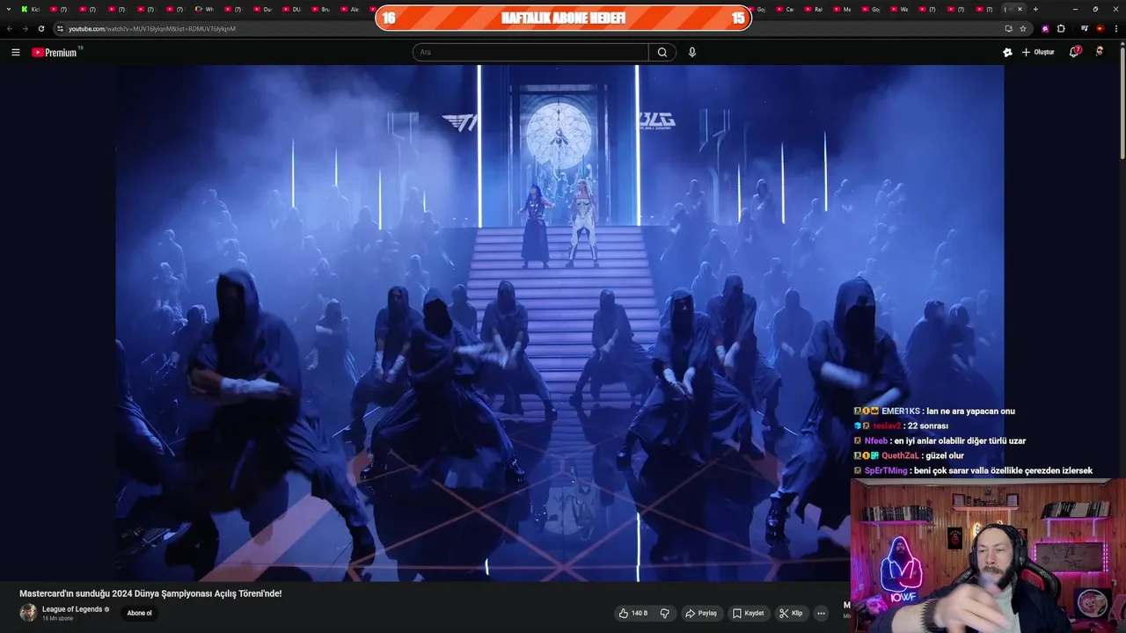Click the Kaydet save button

(749, 613)
